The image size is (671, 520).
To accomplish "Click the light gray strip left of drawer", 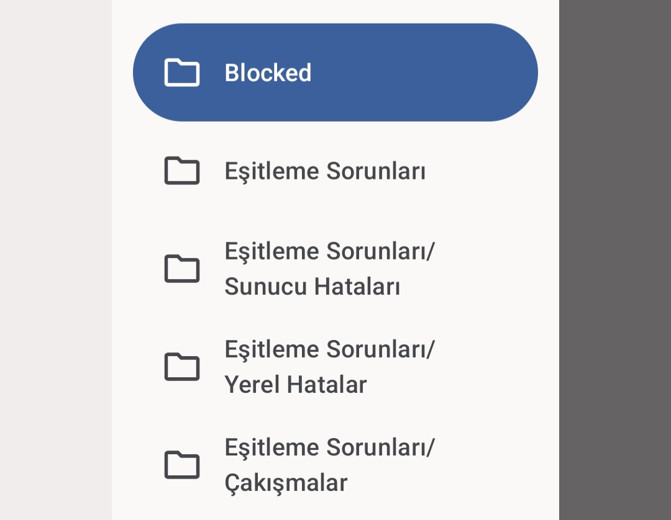I will 56,261.
